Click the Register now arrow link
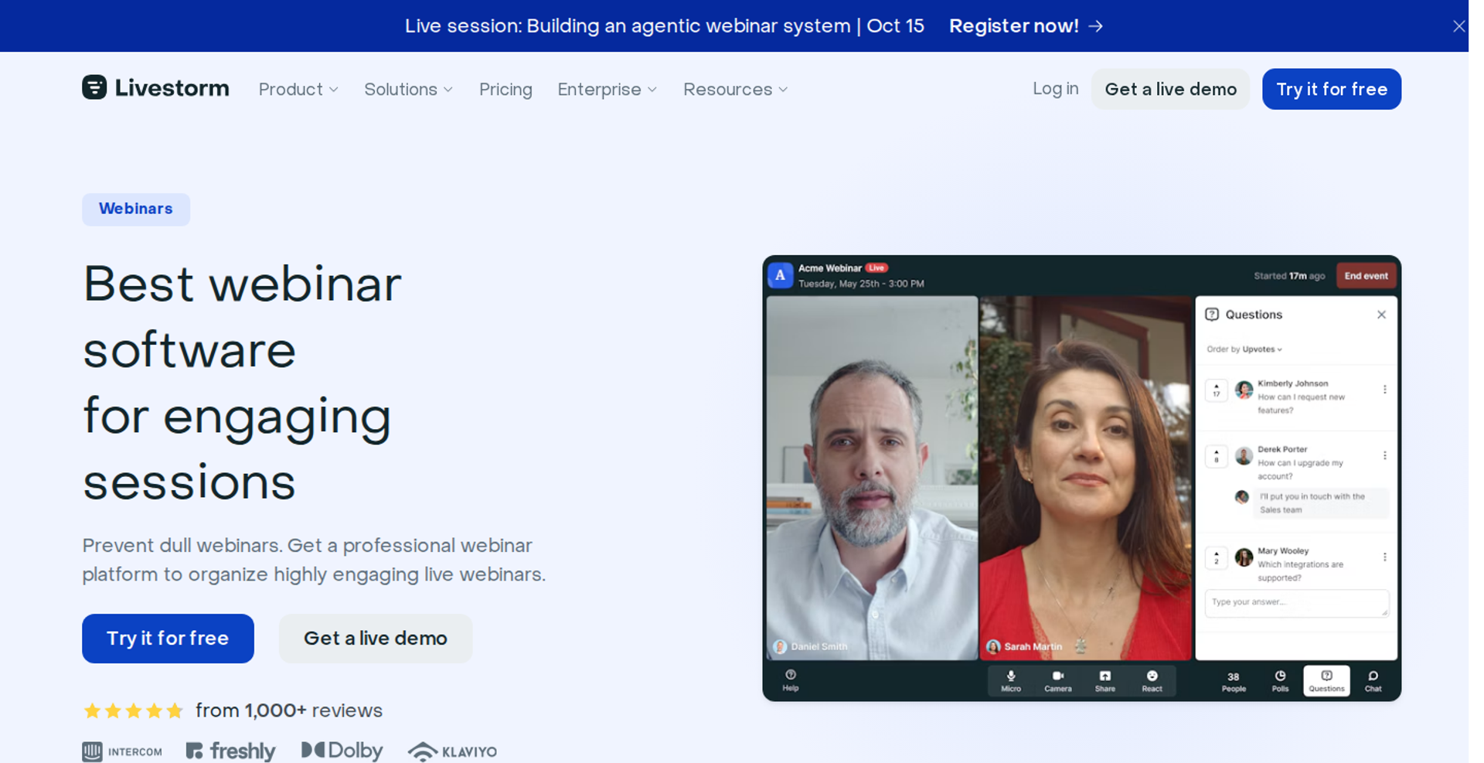1484x763 pixels. pos(1026,26)
